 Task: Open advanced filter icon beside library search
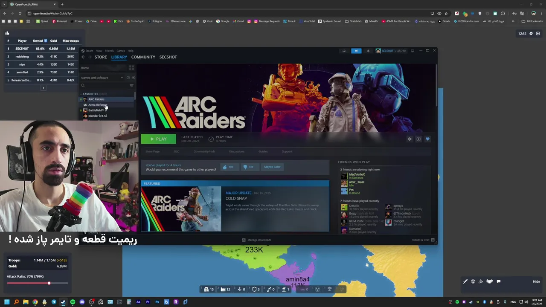pyautogui.click(x=131, y=86)
